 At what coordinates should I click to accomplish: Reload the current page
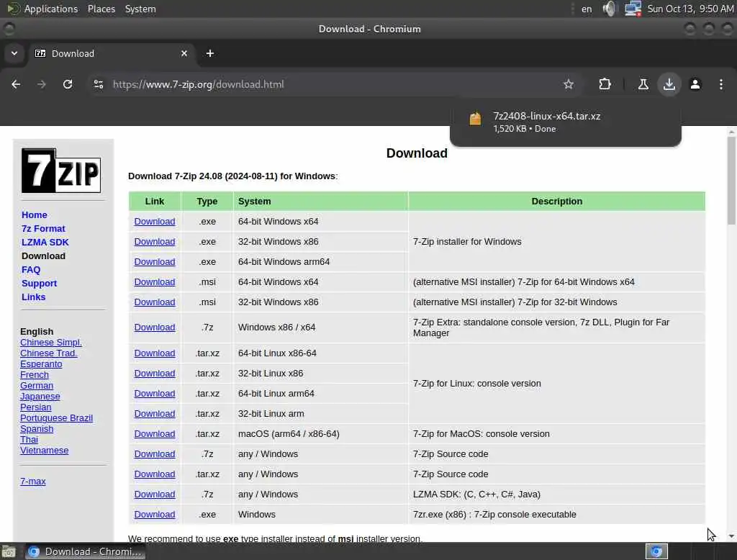coord(68,85)
